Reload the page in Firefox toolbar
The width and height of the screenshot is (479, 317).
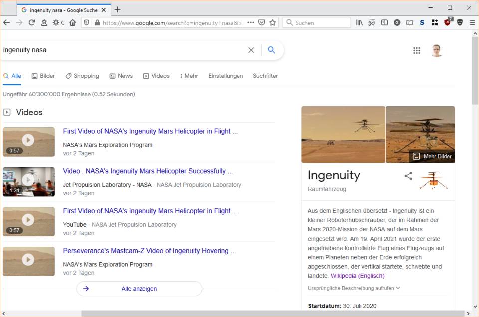31,22
